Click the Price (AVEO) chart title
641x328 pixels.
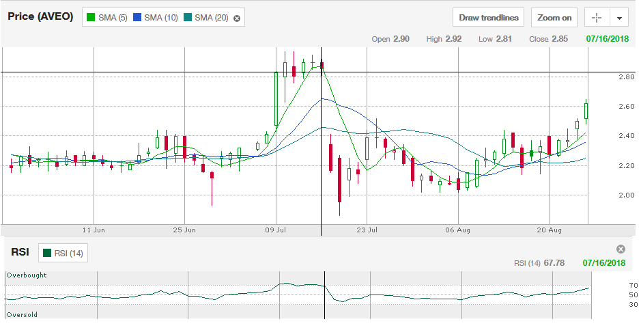click(x=40, y=16)
